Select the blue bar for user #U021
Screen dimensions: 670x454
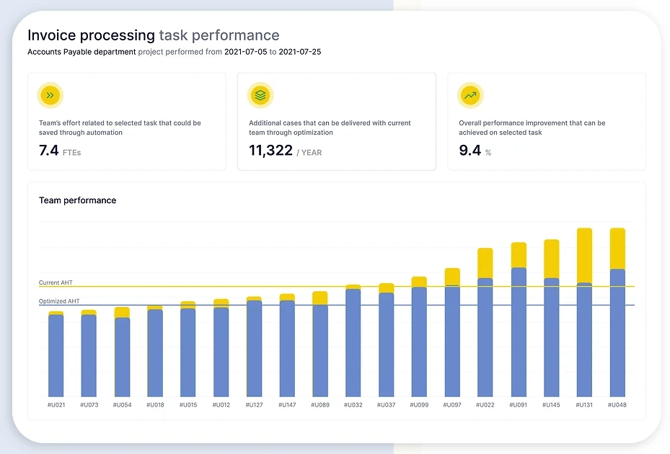click(x=56, y=356)
